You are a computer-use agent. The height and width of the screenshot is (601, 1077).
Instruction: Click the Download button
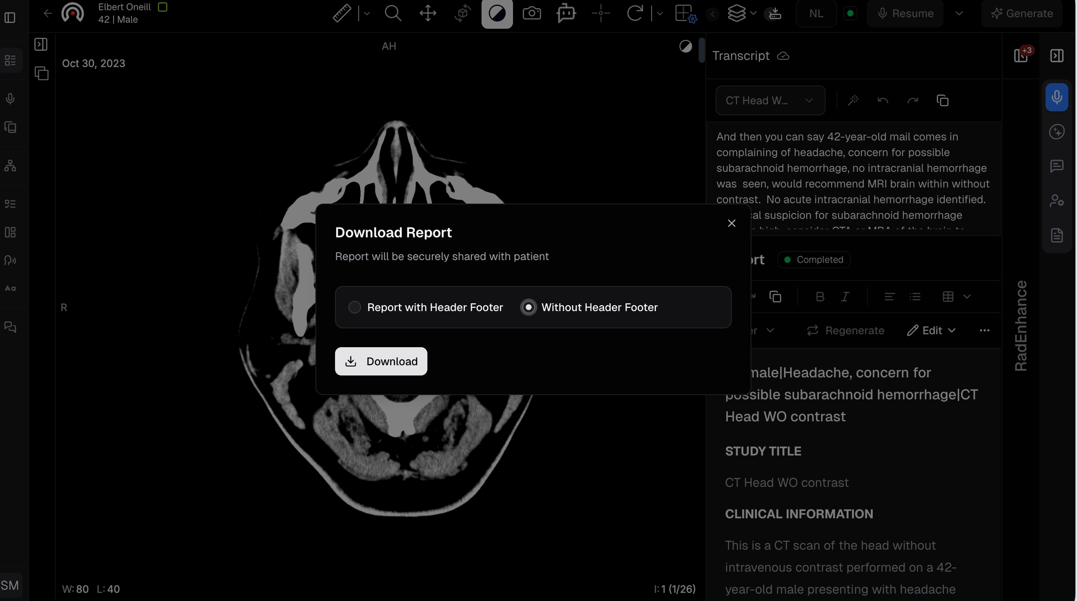click(381, 361)
